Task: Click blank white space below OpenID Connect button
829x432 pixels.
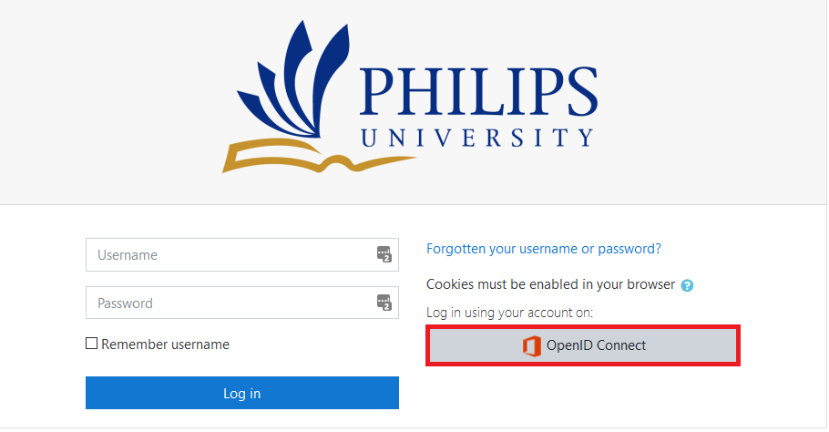Action: click(583, 396)
